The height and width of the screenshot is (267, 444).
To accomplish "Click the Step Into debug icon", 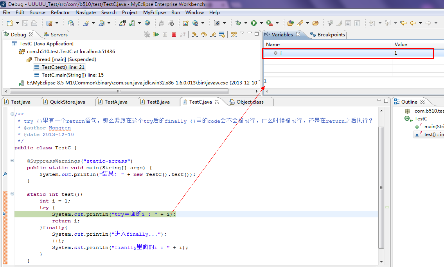I will (x=195, y=34).
